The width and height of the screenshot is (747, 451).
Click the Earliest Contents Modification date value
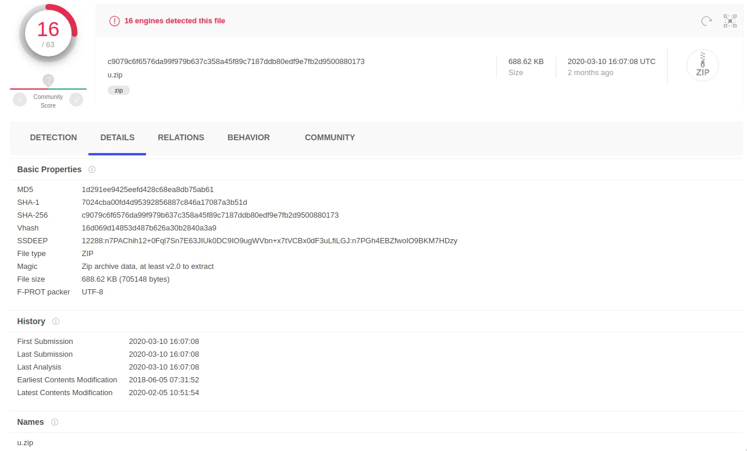tap(164, 380)
